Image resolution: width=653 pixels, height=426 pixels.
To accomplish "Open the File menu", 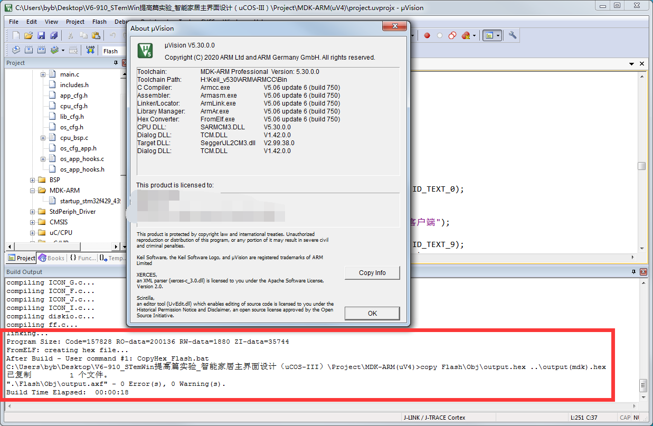I will click(14, 22).
